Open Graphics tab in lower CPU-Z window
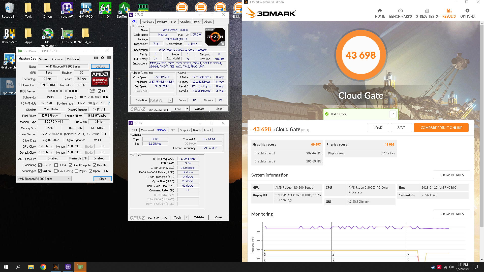 (185, 130)
